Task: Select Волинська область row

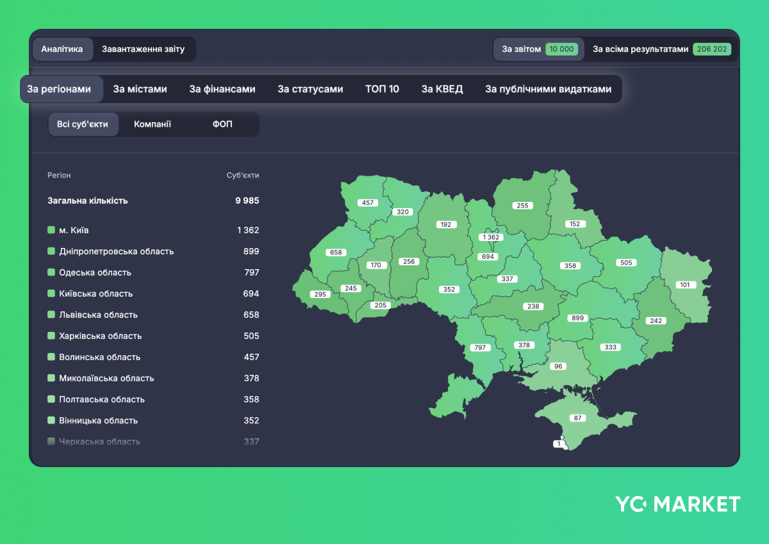Action: click(x=153, y=357)
